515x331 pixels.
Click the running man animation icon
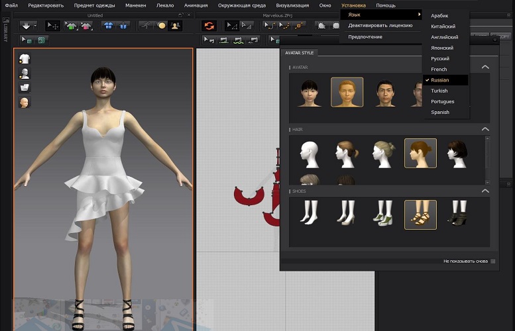click(146, 26)
